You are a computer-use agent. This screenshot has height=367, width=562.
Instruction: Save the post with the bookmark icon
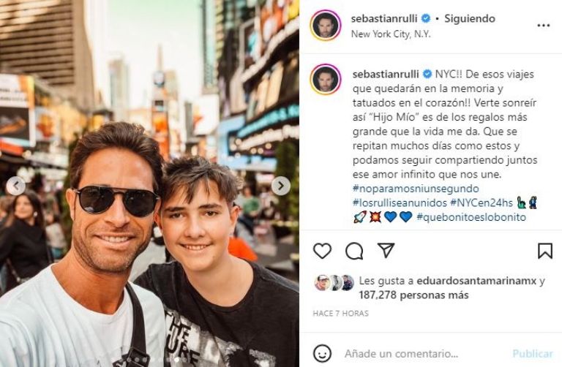point(544,251)
